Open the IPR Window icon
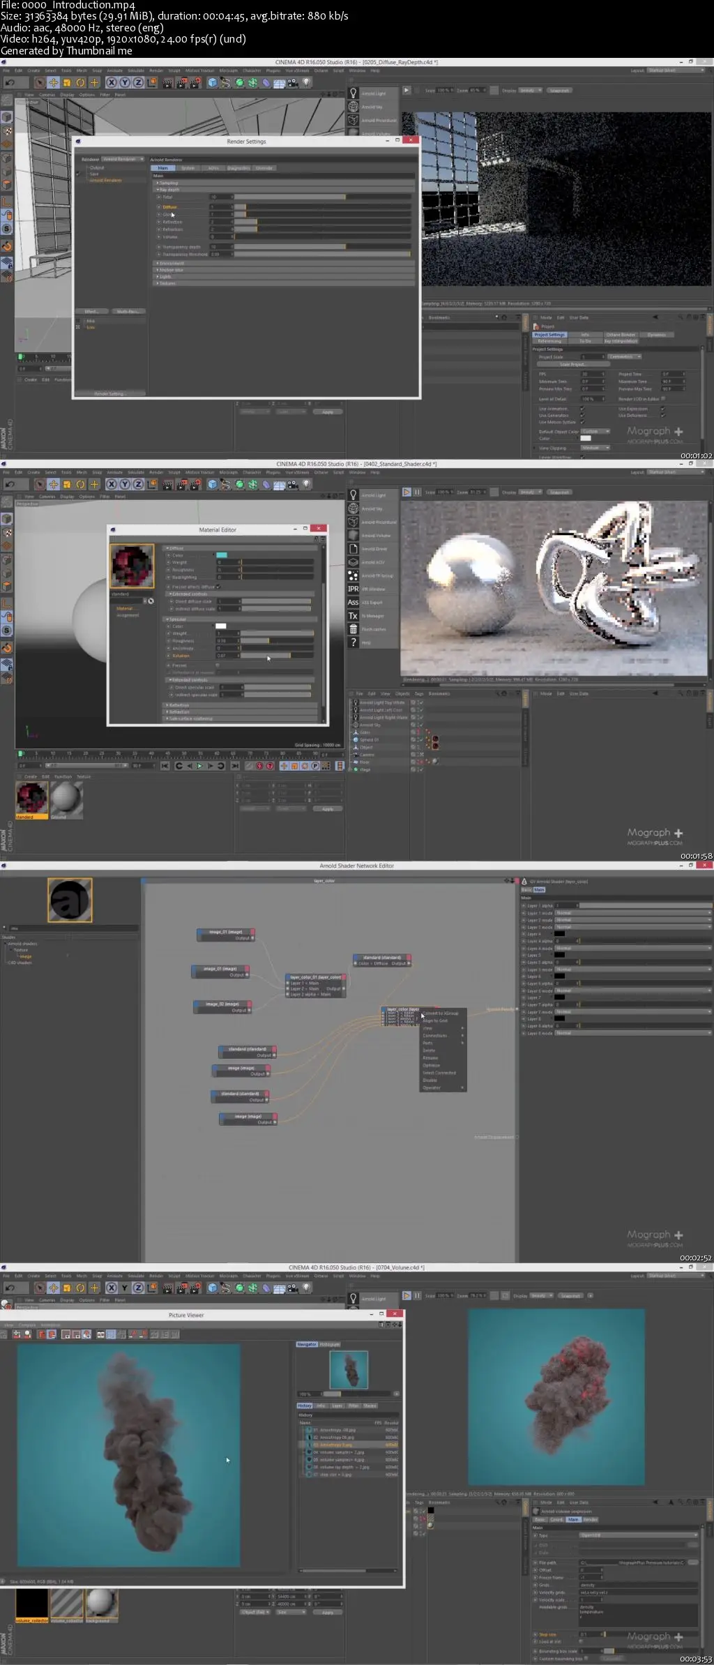This screenshot has height=1665, width=714. [354, 589]
